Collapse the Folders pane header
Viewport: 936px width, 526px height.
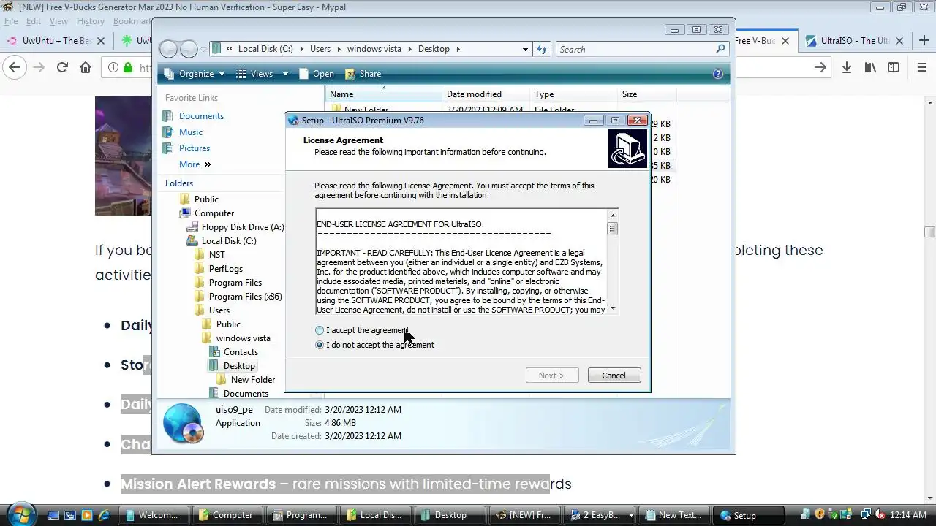tap(179, 183)
